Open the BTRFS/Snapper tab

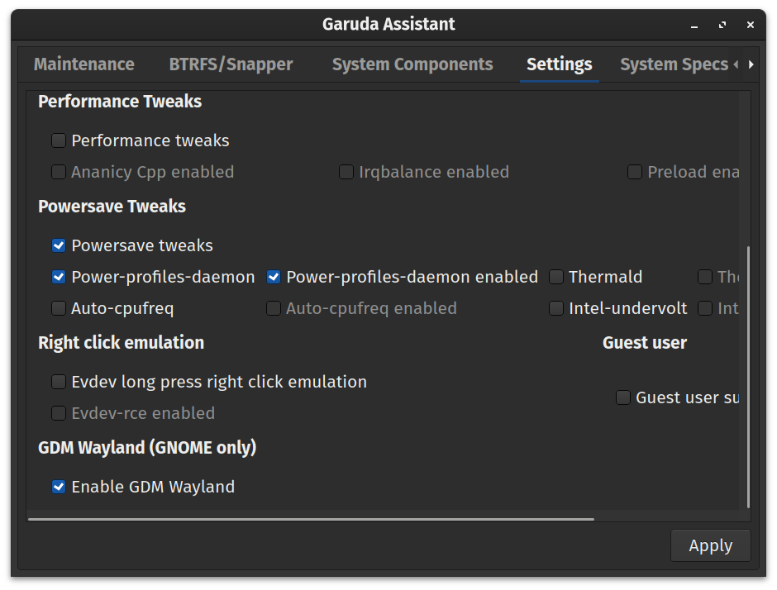coord(231,64)
